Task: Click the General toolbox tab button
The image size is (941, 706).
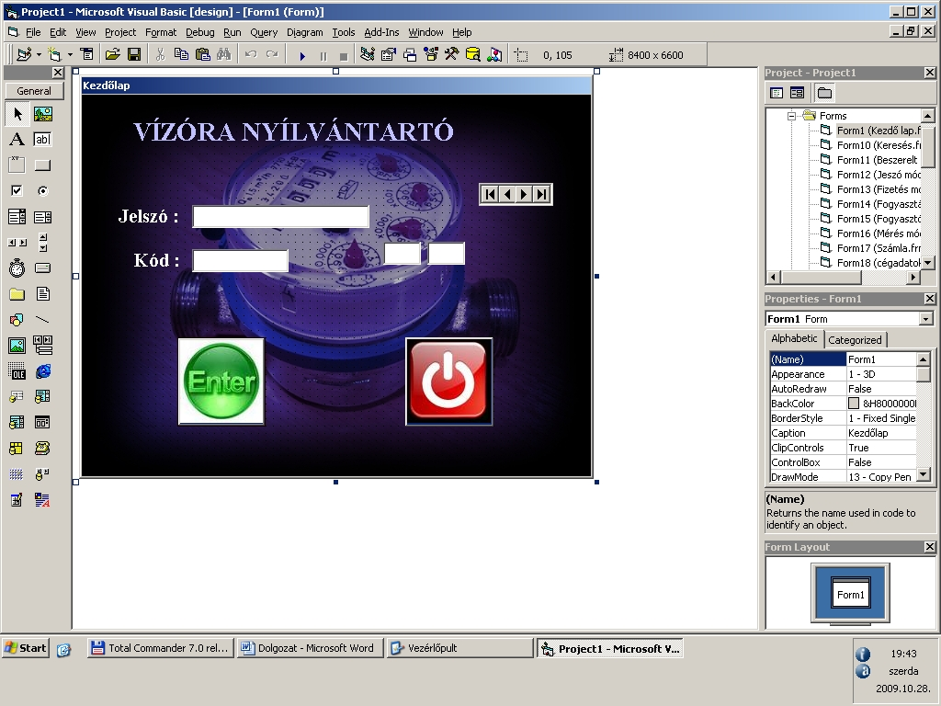Action: click(x=34, y=91)
